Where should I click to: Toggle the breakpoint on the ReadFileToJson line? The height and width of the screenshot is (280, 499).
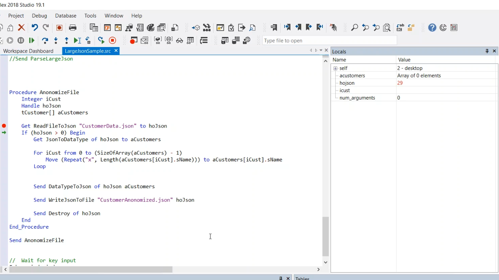point(4,126)
